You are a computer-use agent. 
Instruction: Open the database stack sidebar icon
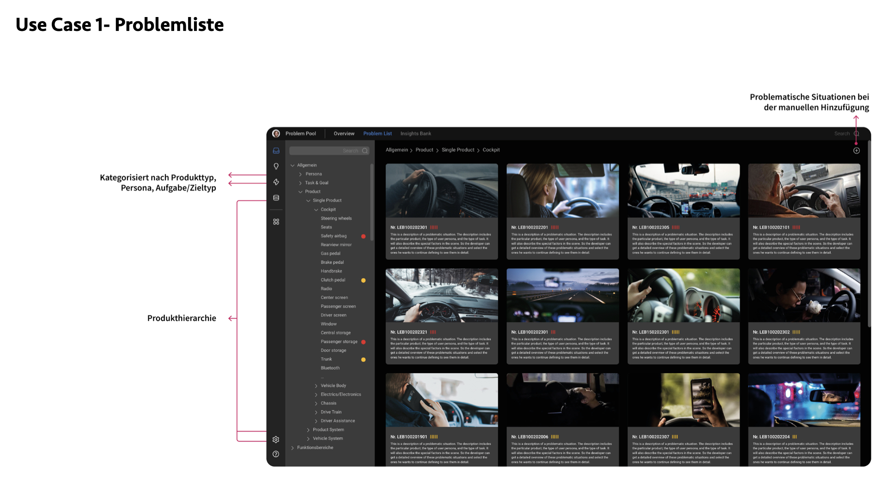276,198
